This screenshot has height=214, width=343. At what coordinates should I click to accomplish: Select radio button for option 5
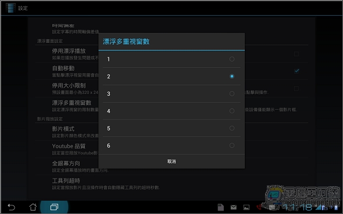tap(231, 128)
